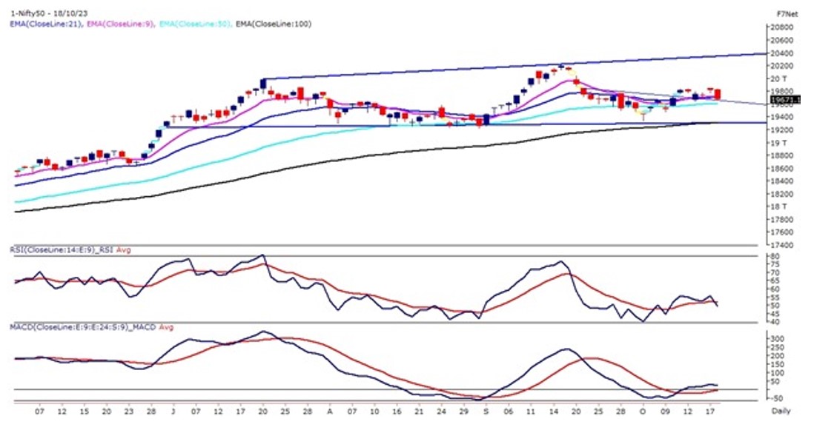Click the 250 value on MACD scale
The height and width of the screenshot is (430, 814).
pos(778,347)
